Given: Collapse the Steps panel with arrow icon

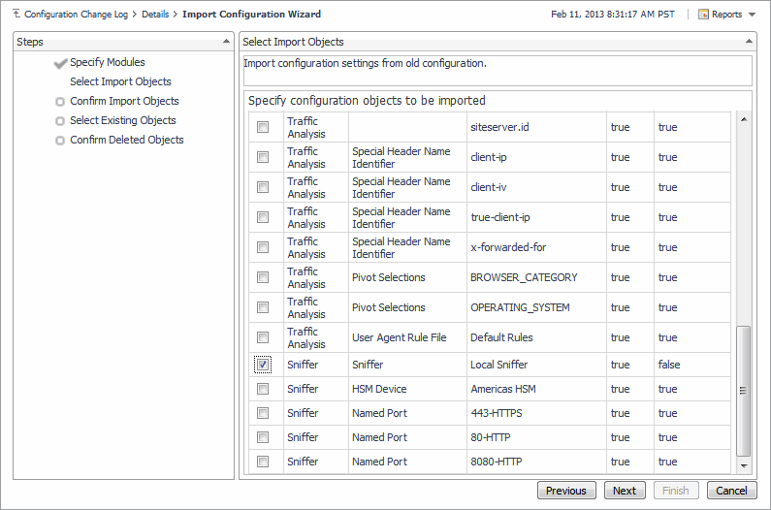Looking at the screenshot, I should coord(227,42).
